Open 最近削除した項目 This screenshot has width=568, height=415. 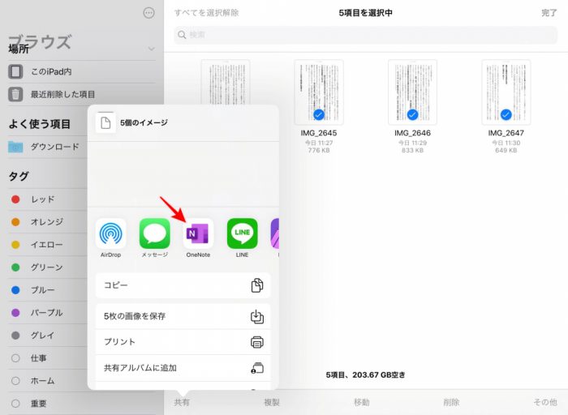pyautogui.click(x=82, y=95)
